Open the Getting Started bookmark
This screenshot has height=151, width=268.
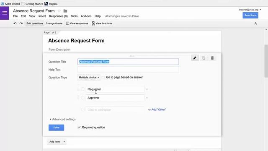pyautogui.click(x=32, y=4)
